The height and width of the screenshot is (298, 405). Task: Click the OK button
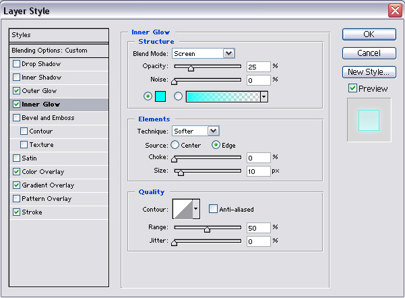click(369, 34)
